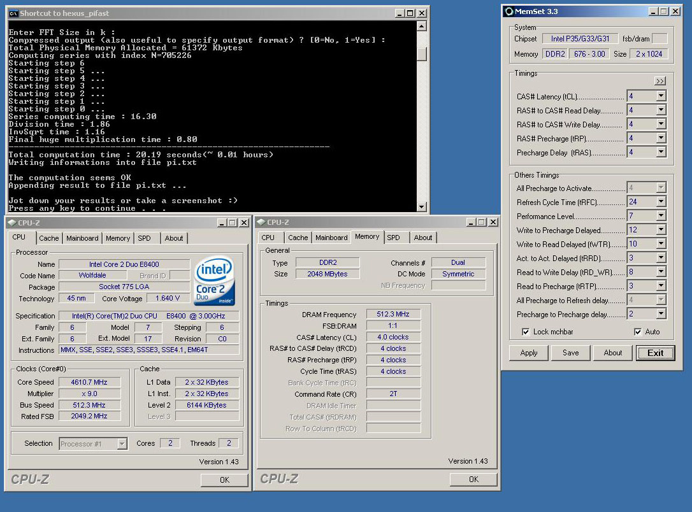Click OK in the right CPU-Z window
Screen dimensions: 692x512
pyautogui.click(x=473, y=480)
